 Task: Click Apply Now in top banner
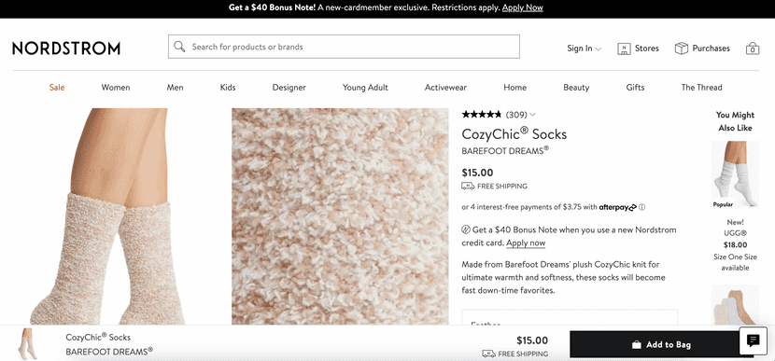tap(523, 7)
